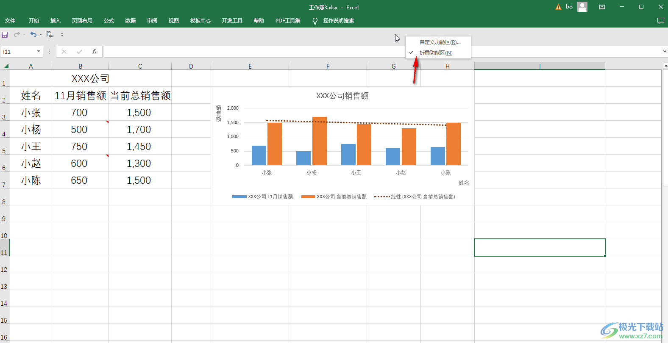Open the 插入 ribbon tab
Screen dimensions: 668x343
click(56, 21)
